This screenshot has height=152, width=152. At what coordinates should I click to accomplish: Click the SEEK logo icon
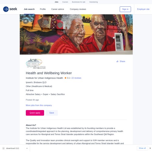[x=6, y=9]
